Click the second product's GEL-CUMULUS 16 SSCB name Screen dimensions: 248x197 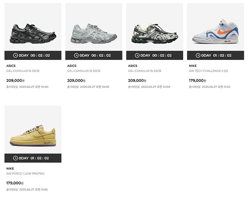point(84,71)
